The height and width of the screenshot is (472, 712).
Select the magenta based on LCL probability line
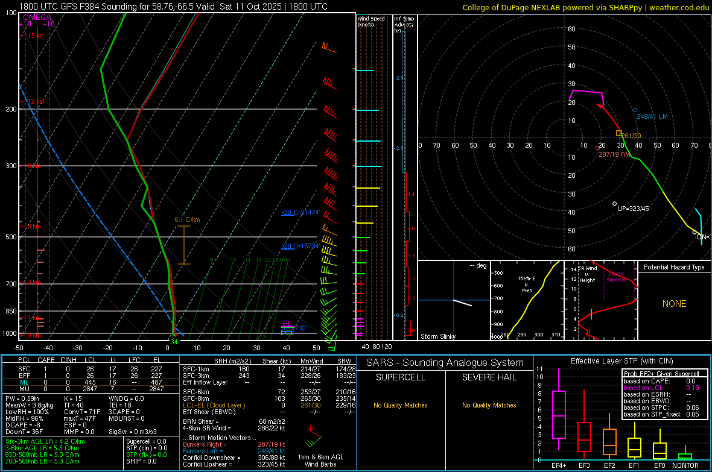point(661,388)
